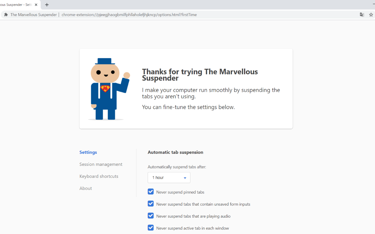Disable Never suspend tabs with unsaved form inputs
Viewport: 375px width, 234px height.
[151, 204]
